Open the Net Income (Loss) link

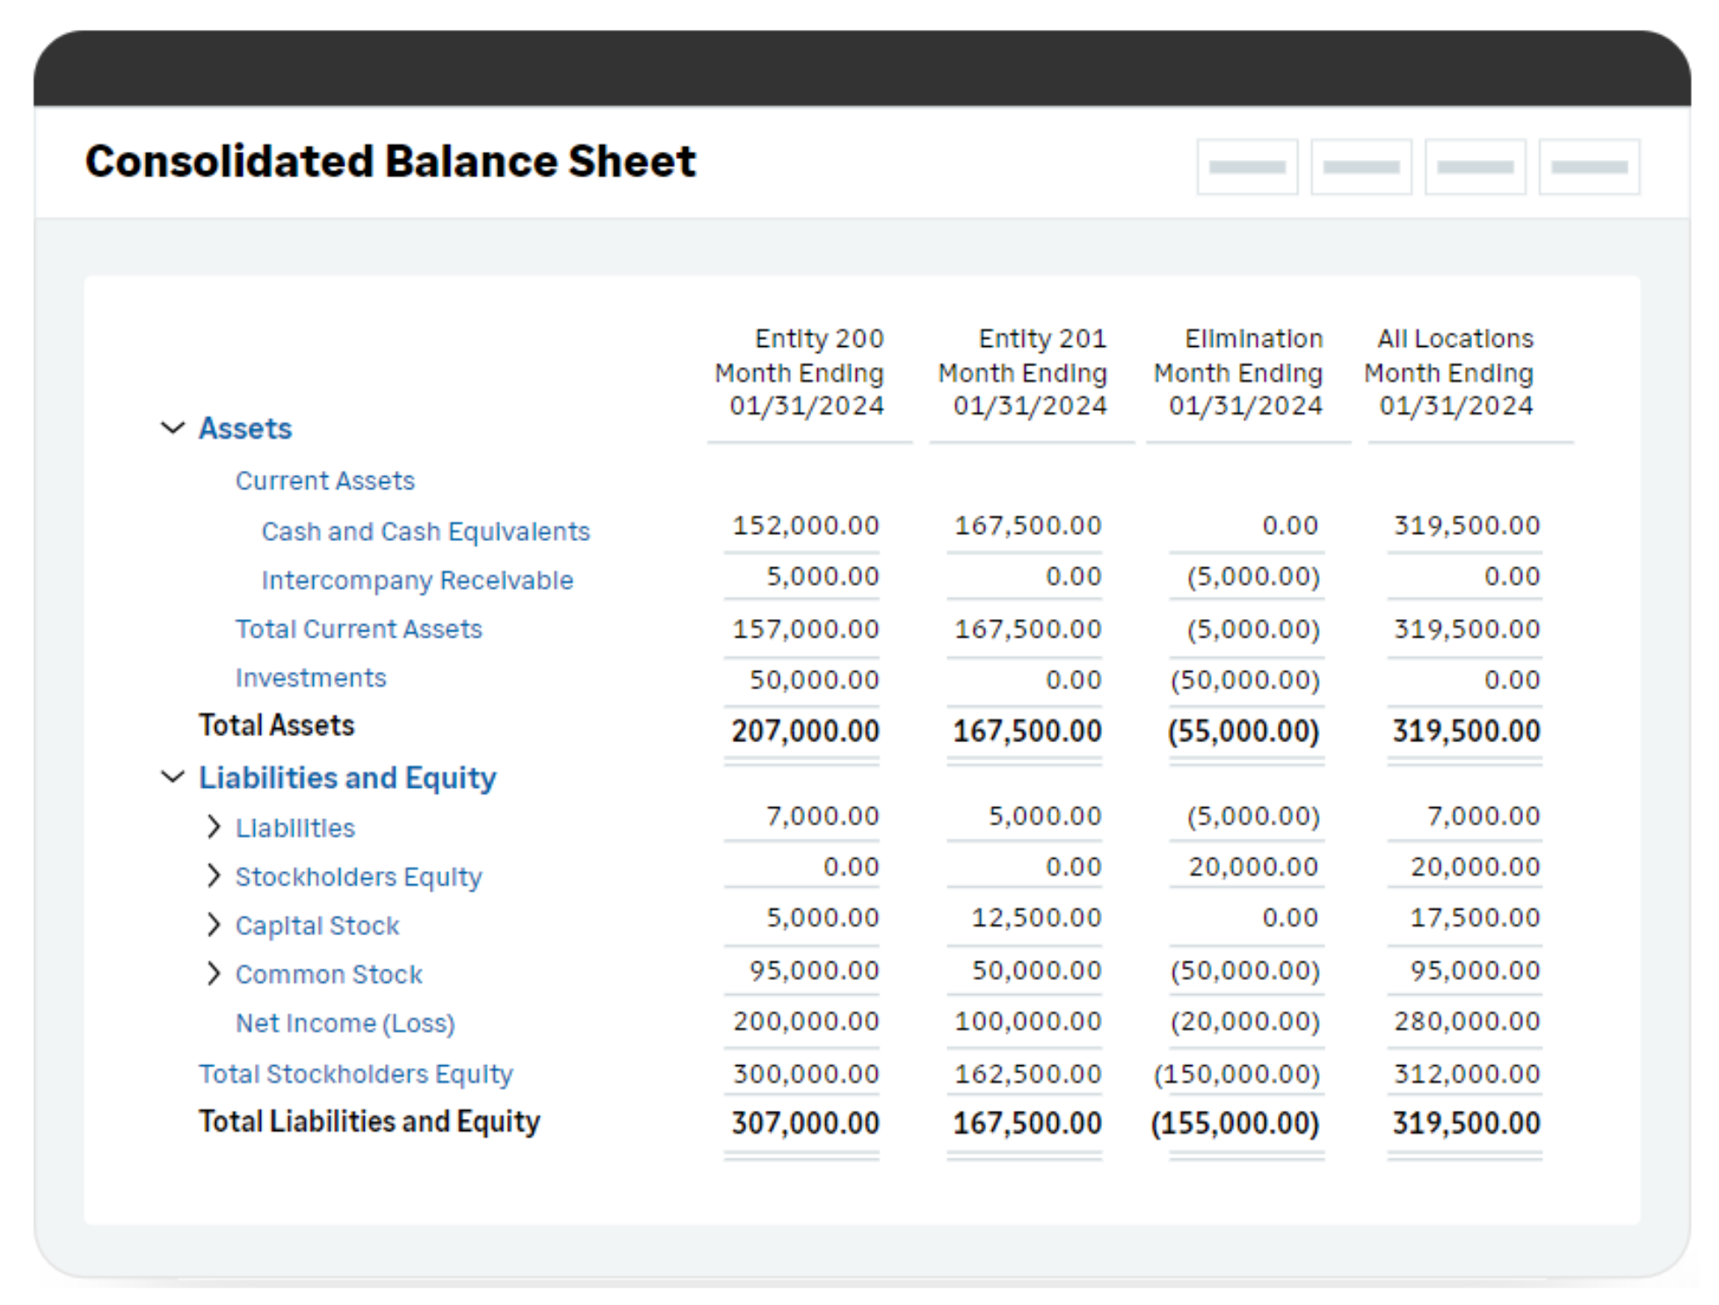pos(345,1022)
